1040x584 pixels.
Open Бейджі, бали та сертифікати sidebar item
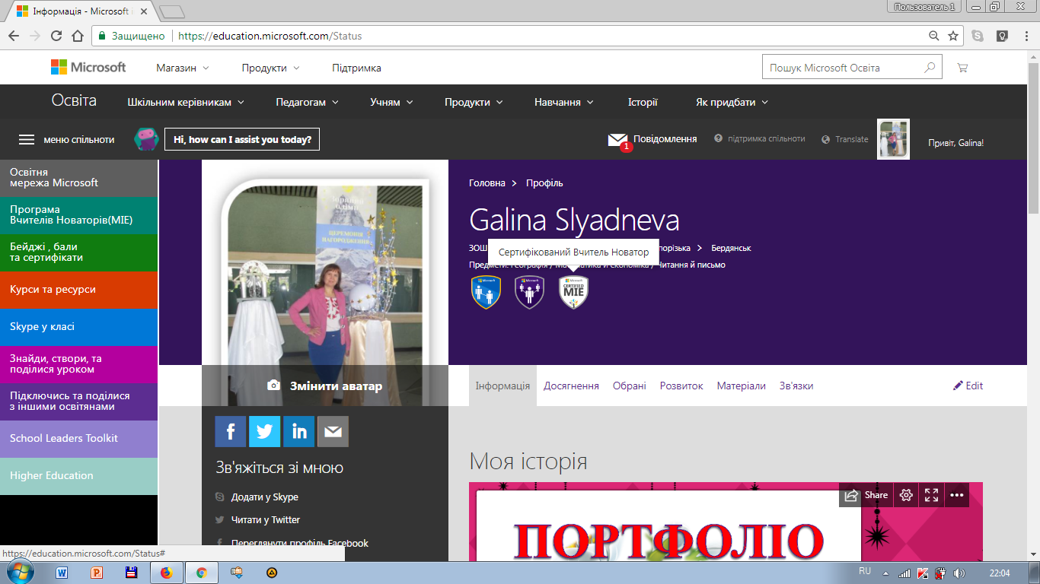[x=79, y=252]
